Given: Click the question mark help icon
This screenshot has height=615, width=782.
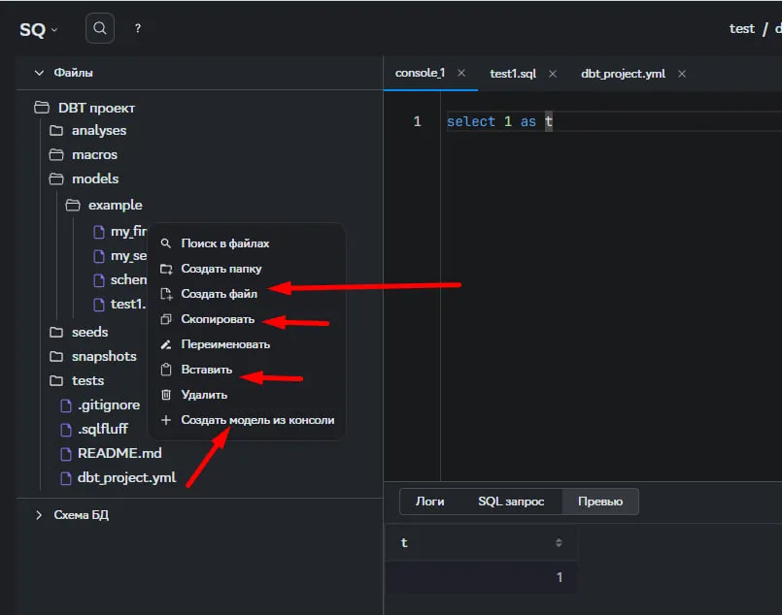Looking at the screenshot, I should pos(138,29).
